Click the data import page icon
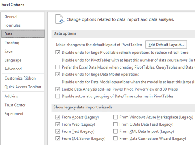 pos(60,19)
